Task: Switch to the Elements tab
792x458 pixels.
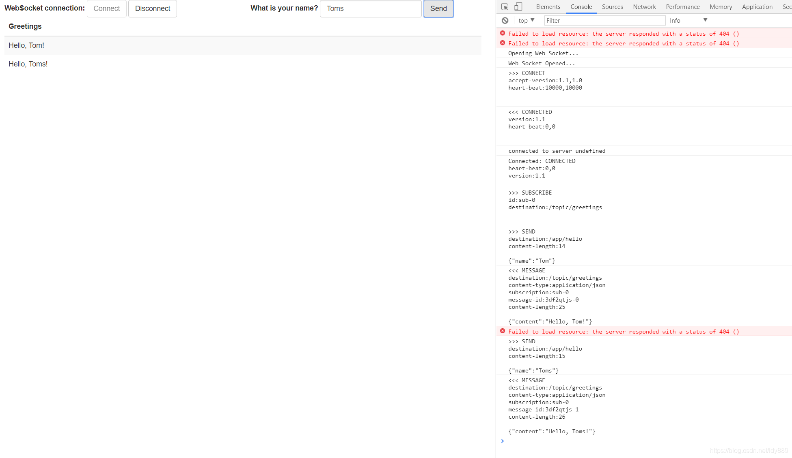Action: [548, 7]
